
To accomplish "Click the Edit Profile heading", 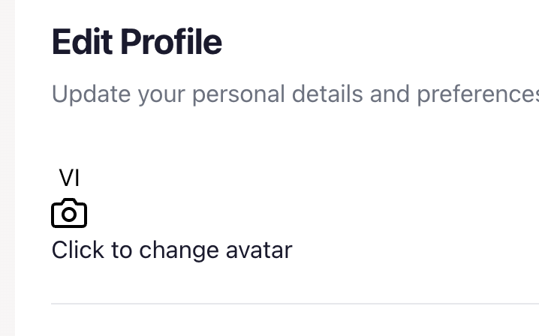I will point(137,42).
